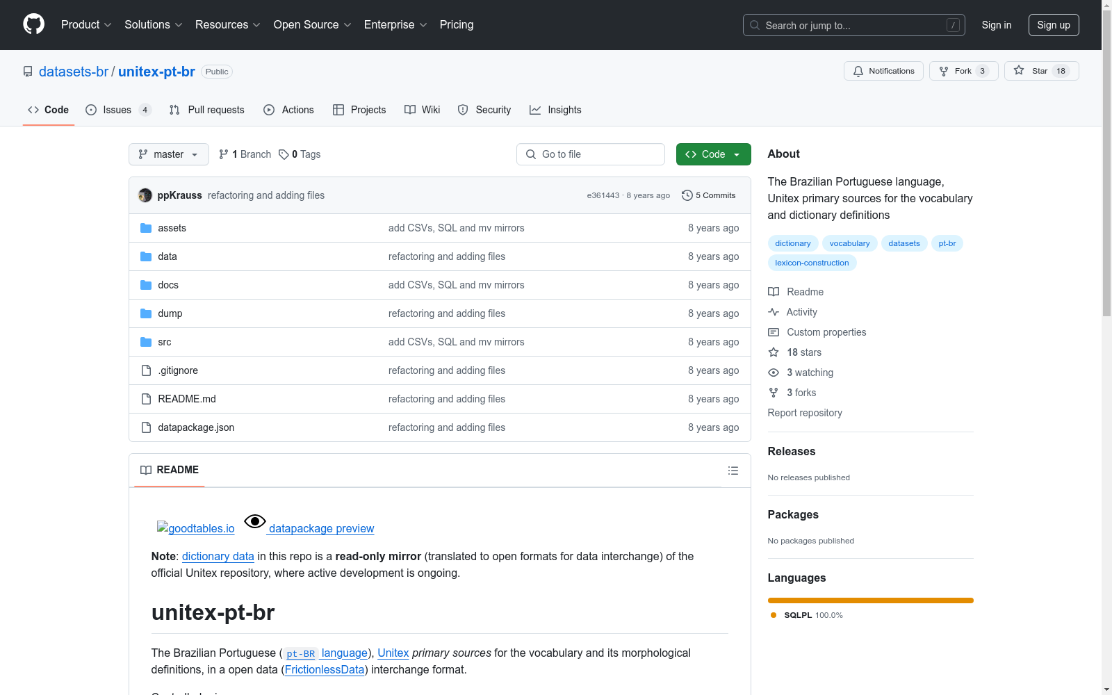The image size is (1112, 695).
Task: Switch to the Issues tab
Action: click(x=118, y=110)
